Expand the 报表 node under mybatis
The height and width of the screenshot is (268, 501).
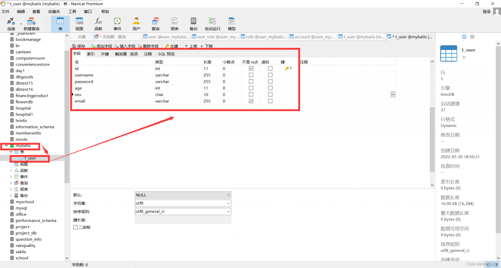pyautogui.click(x=11, y=189)
